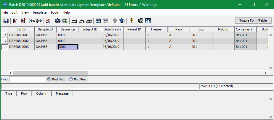Open help with the yellow question mark
Viewport: 274px width, 120px height.
132,21
